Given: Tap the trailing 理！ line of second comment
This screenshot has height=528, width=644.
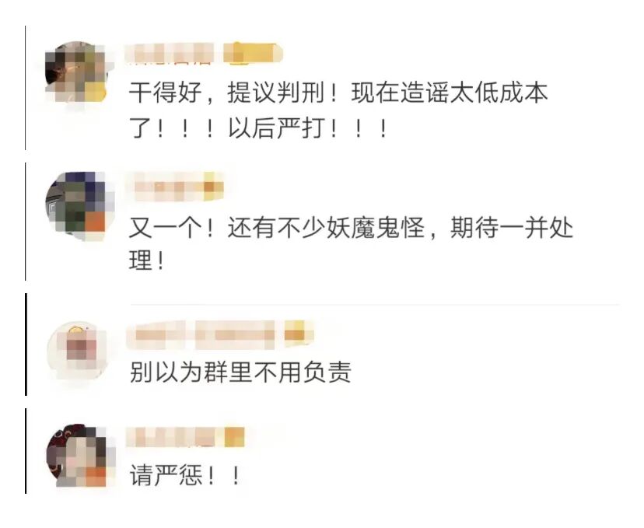Looking at the screenshot, I should point(147,261).
